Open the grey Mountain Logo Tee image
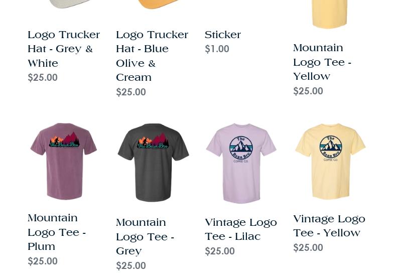The width and height of the screenshot is (394, 276). pos(153,163)
